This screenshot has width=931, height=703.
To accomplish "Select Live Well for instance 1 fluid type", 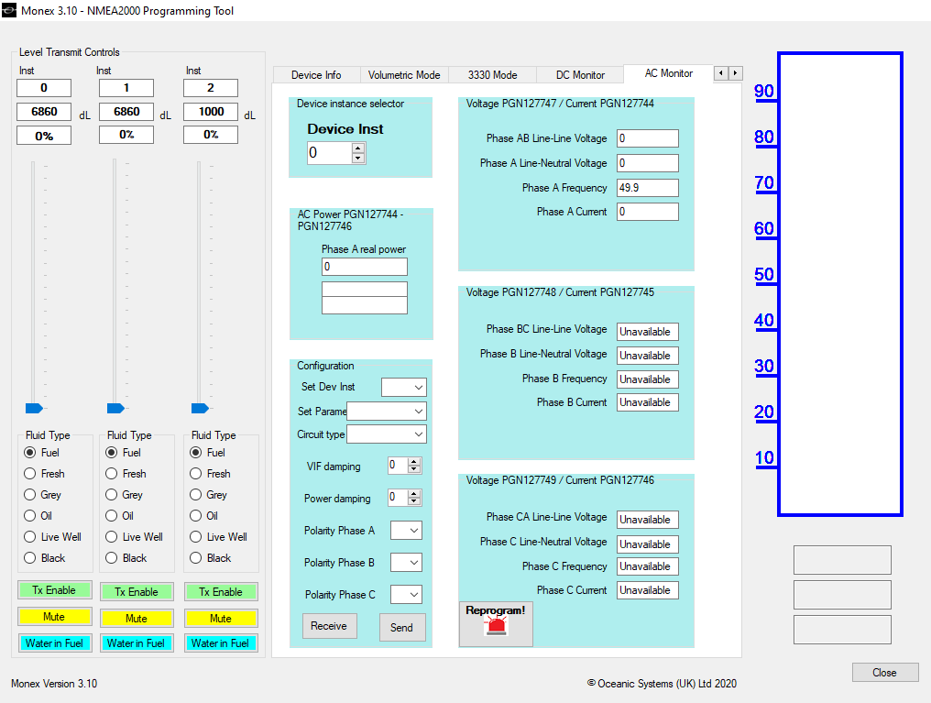I will 111,537.
